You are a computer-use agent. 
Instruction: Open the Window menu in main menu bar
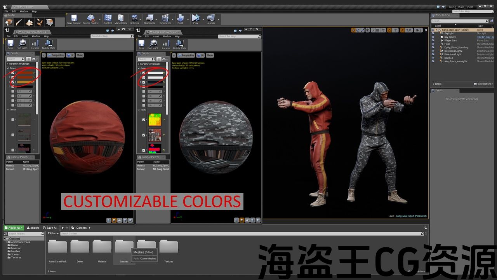click(x=24, y=11)
